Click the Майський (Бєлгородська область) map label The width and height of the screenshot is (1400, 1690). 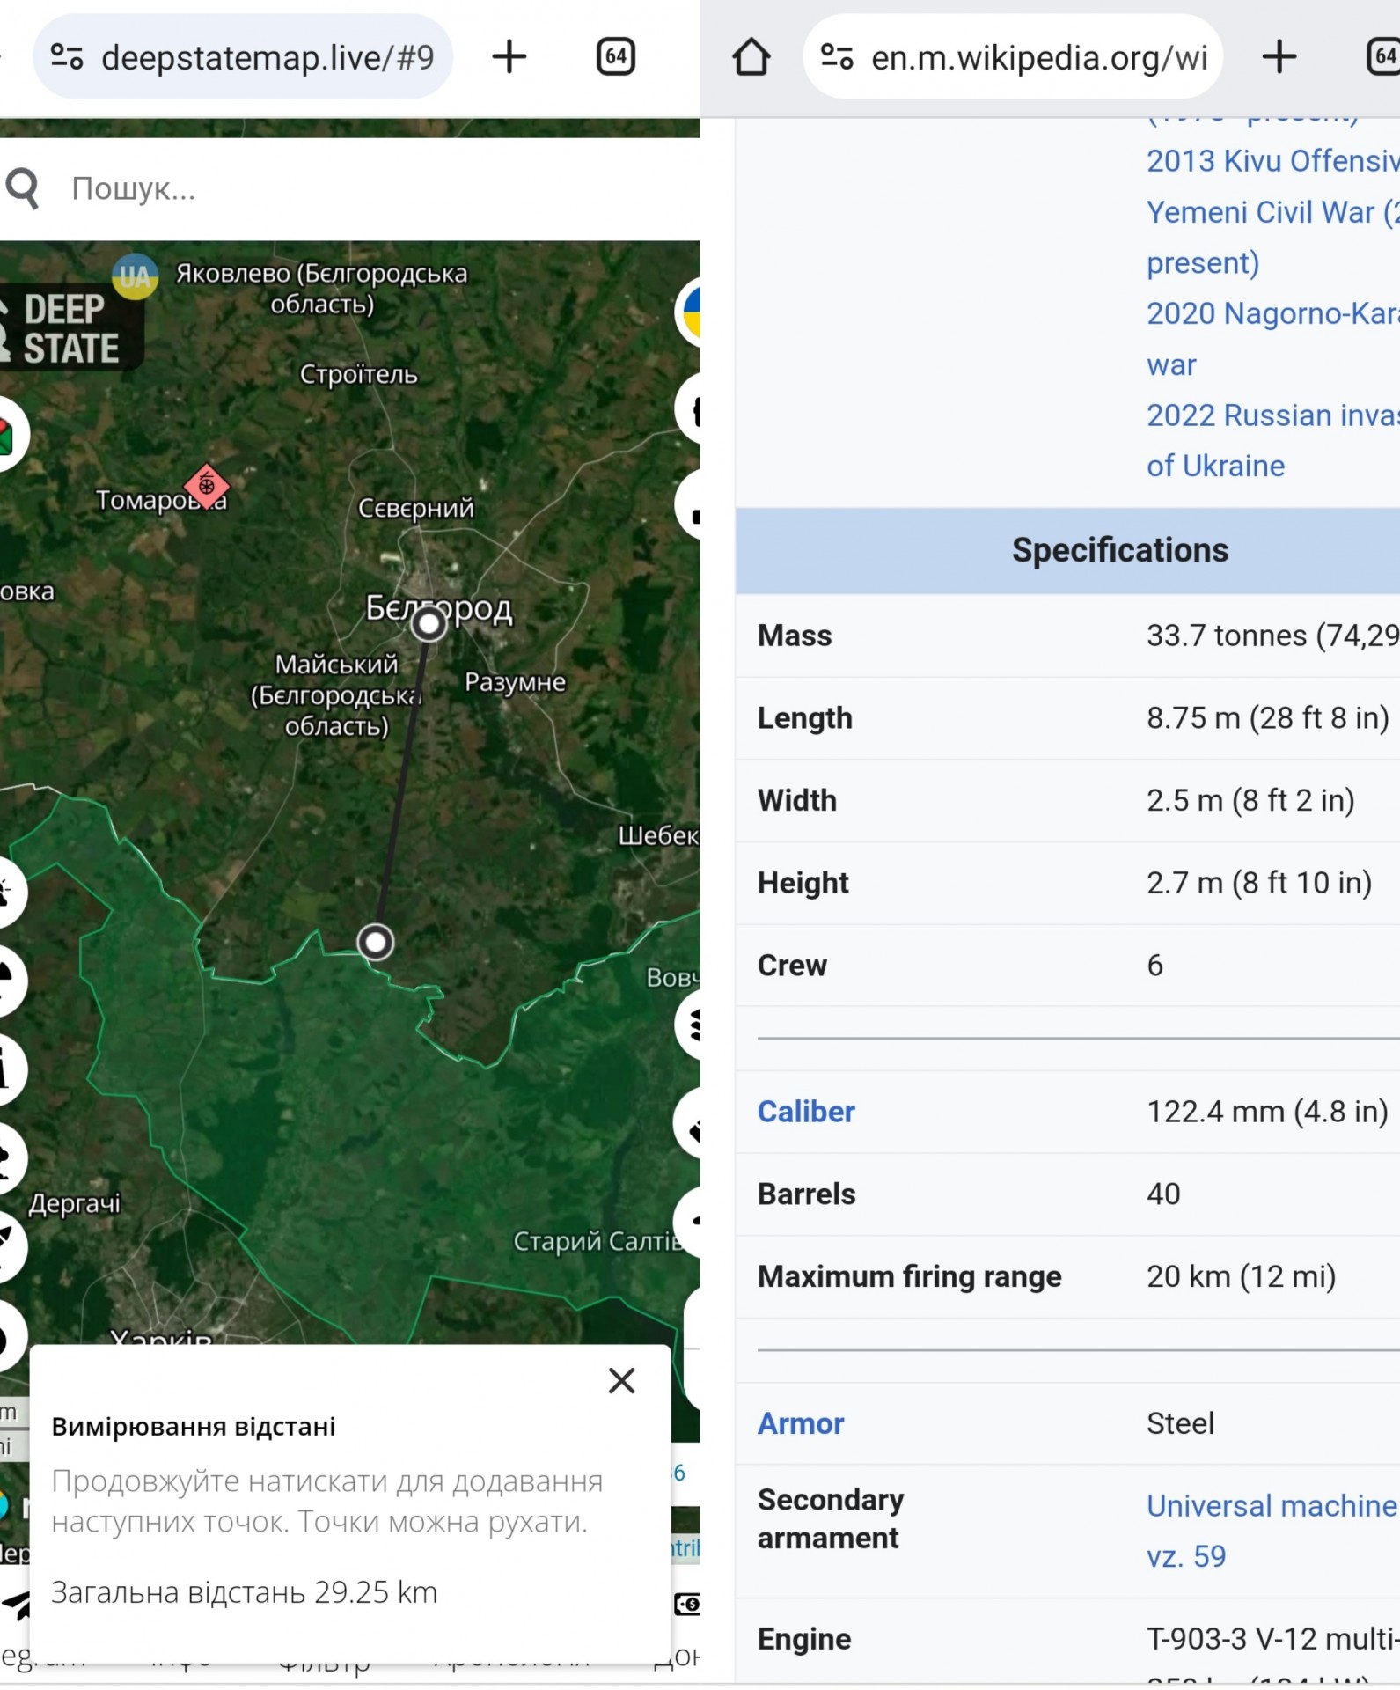pyautogui.click(x=336, y=695)
